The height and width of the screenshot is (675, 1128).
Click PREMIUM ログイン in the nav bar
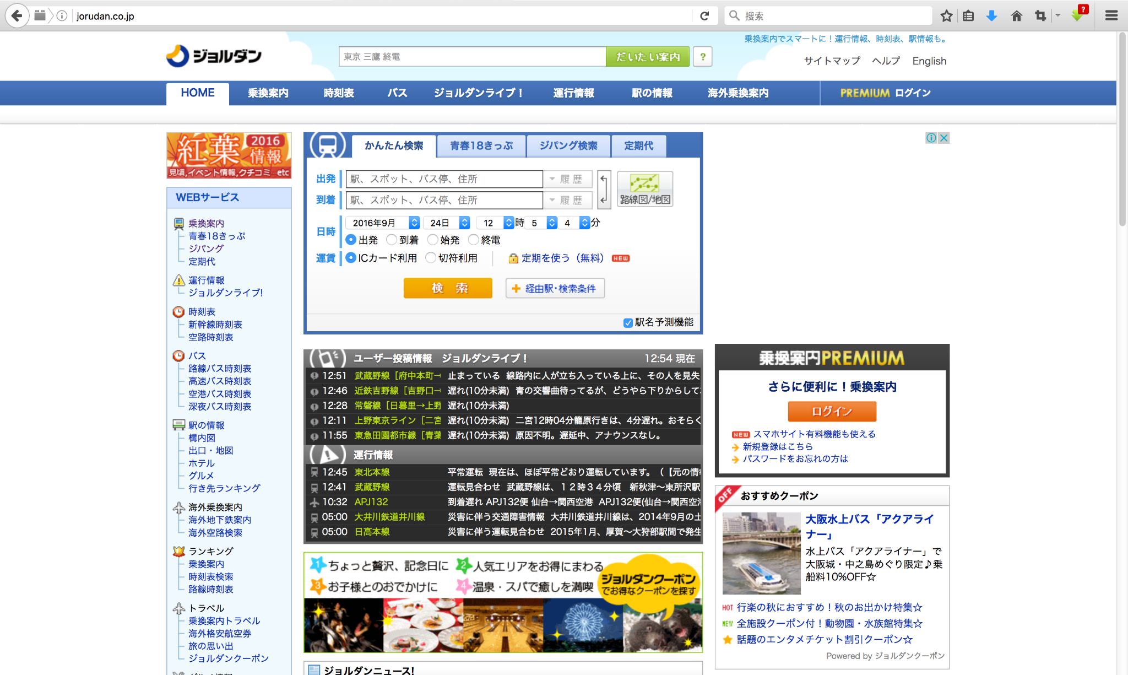(x=885, y=93)
